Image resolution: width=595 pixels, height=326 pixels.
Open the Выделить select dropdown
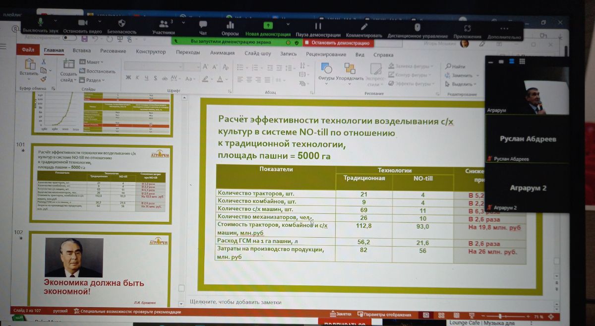pyautogui.click(x=461, y=84)
